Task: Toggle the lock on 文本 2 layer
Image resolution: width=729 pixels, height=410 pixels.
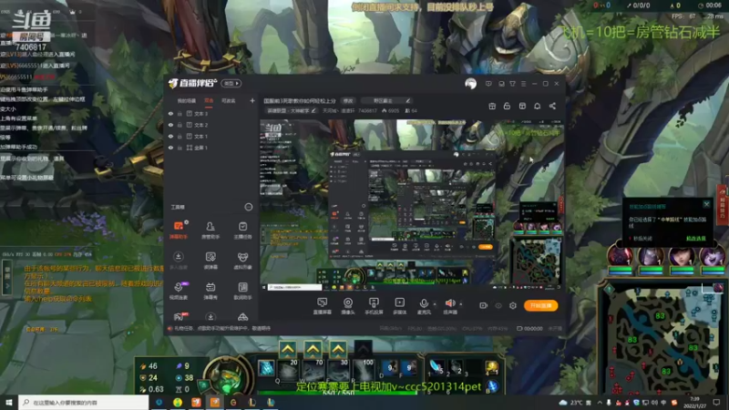Action: tap(180, 125)
